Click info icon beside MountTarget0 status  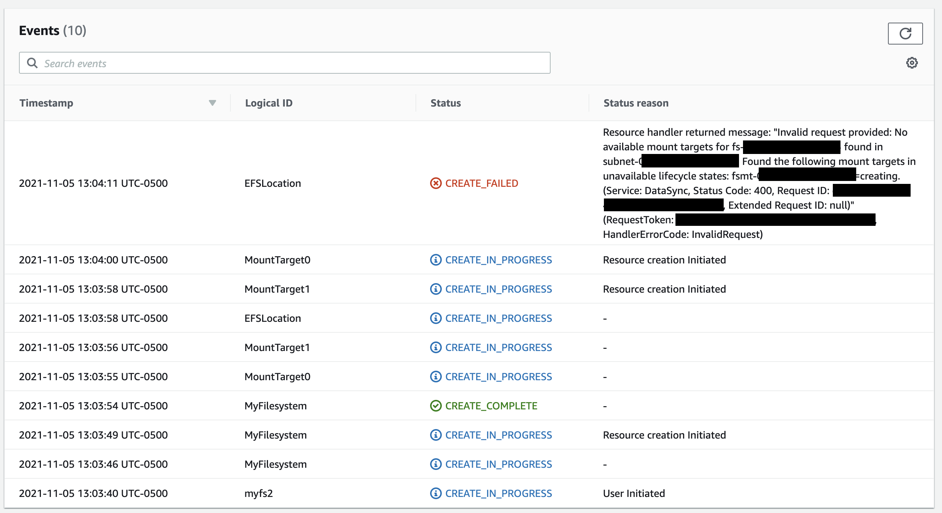(x=436, y=260)
